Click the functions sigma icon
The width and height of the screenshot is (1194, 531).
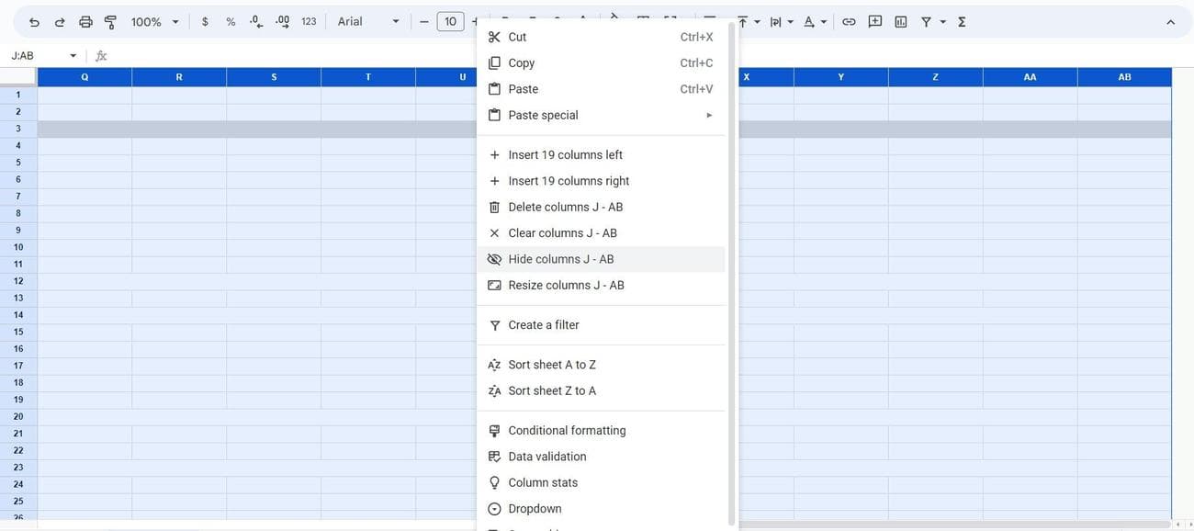tap(962, 21)
